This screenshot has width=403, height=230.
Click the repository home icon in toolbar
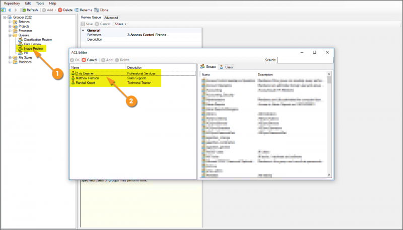coord(3,10)
